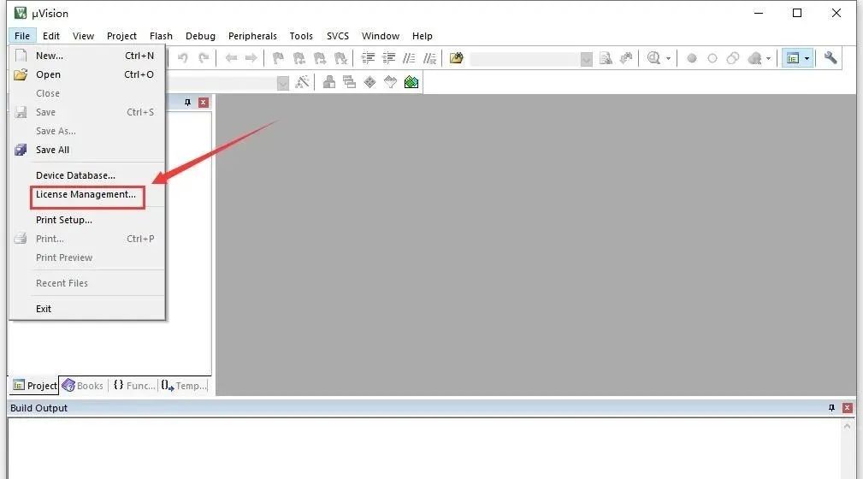Choose Print Setup... menu entry

coord(87,220)
